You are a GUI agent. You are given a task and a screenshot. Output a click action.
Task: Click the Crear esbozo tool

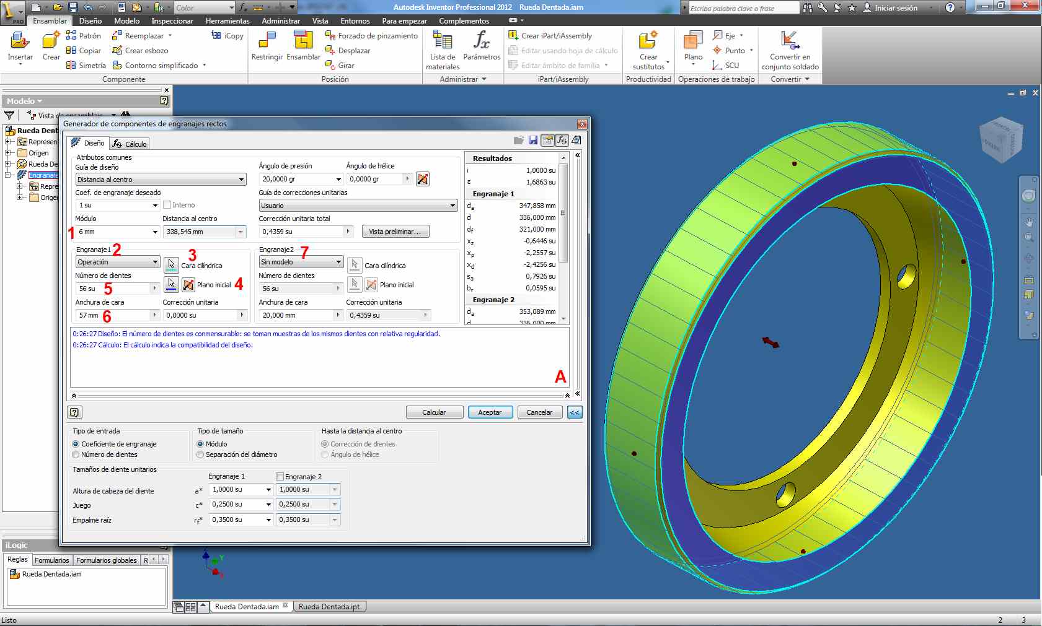pyautogui.click(x=140, y=51)
